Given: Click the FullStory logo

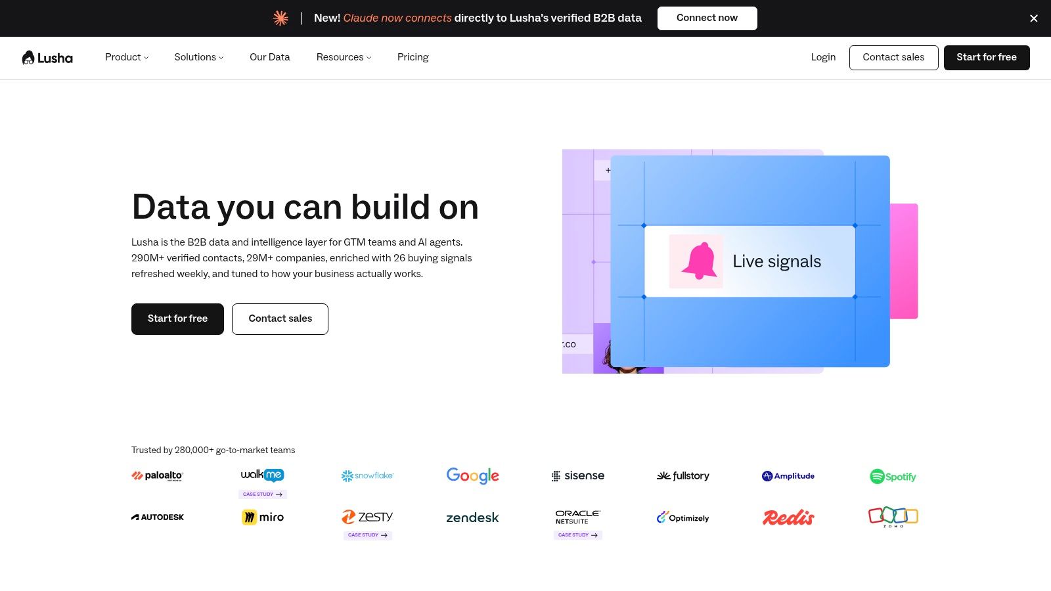Looking at the screenshot, I should pos(683,475).
